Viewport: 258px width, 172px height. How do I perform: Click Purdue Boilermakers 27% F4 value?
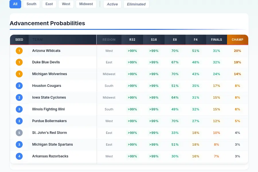pyautogui.click(x=196, y=121)
